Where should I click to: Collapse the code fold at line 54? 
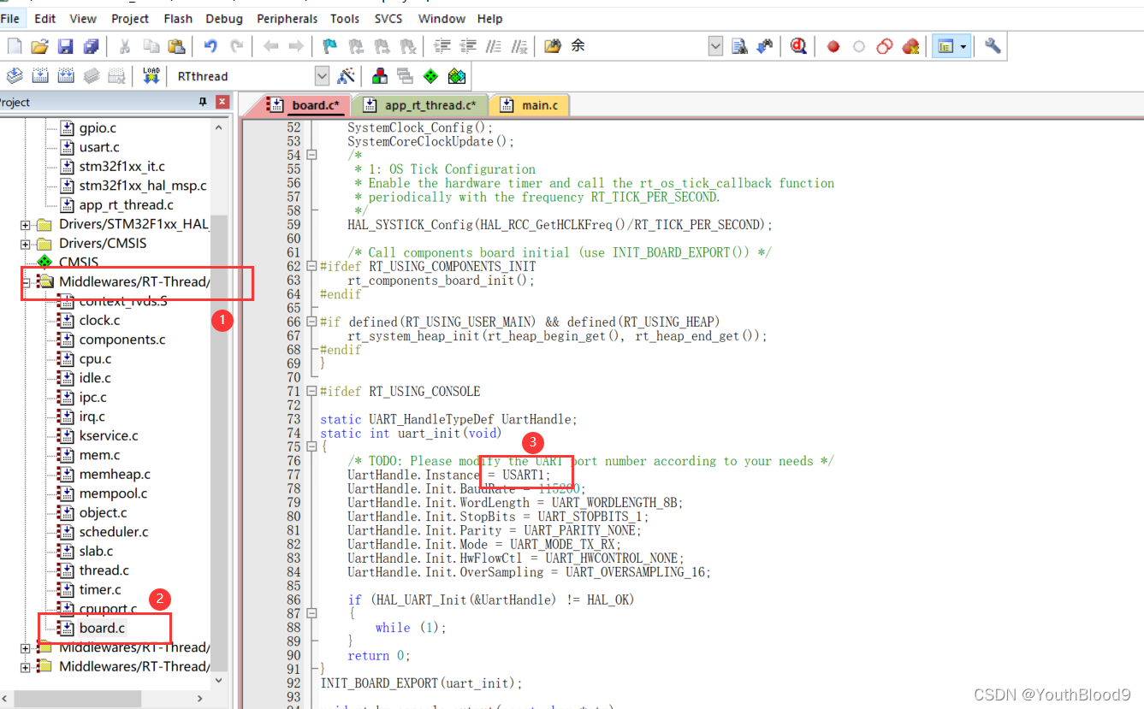tap(311, 156)
